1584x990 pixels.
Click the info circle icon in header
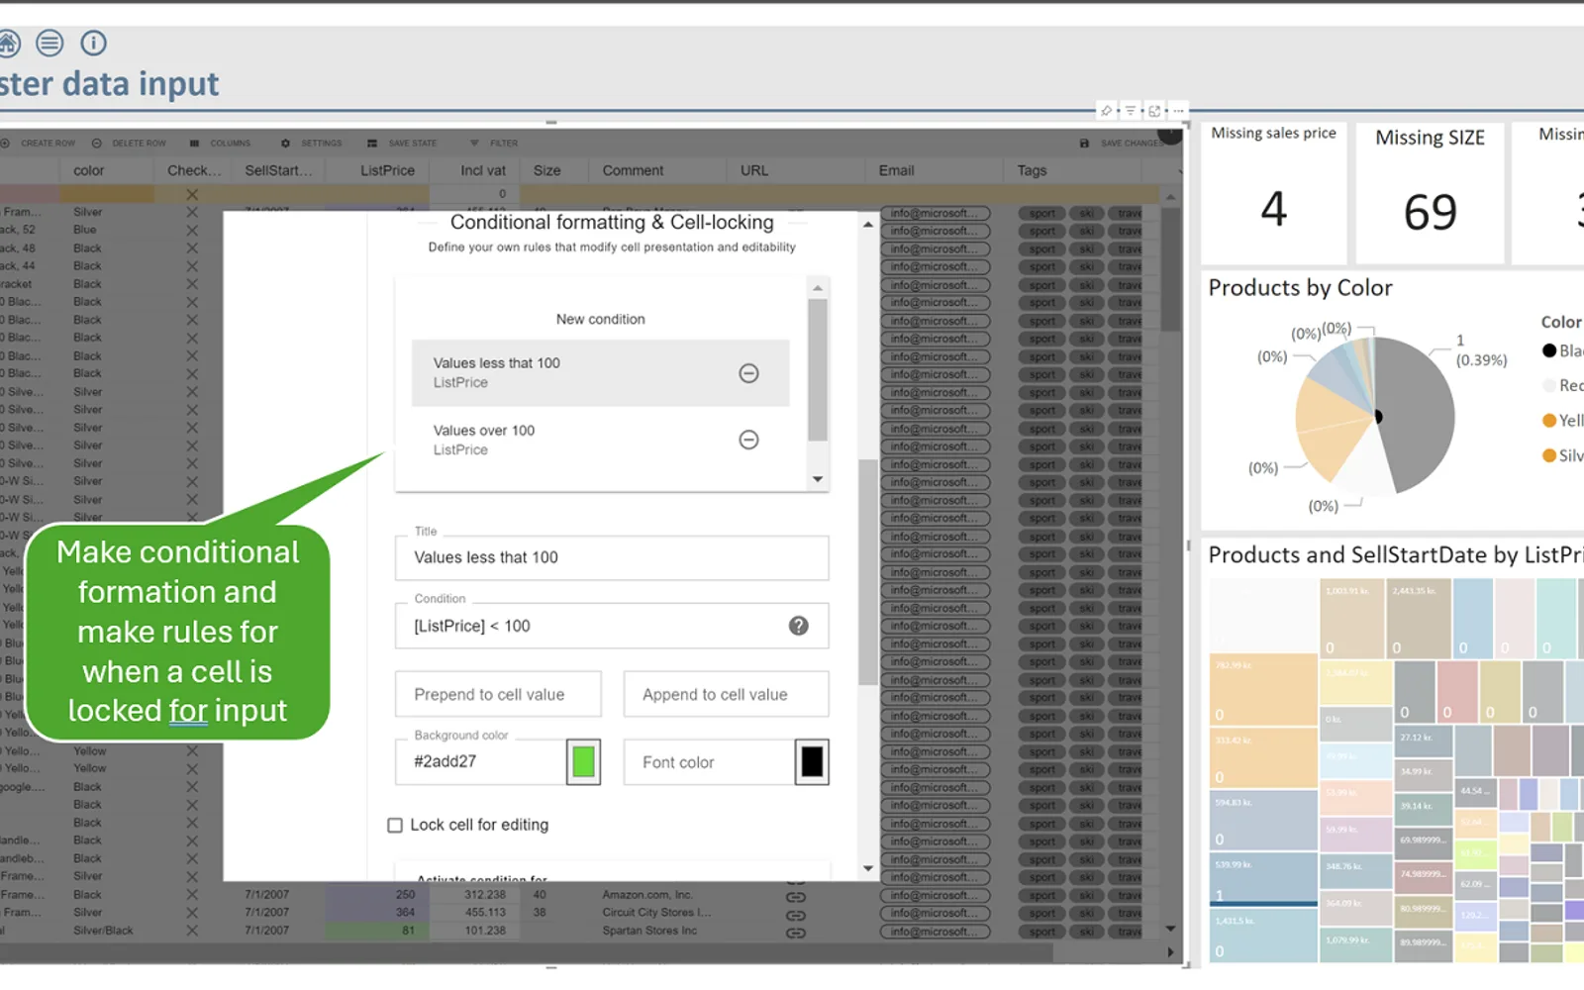coord(93,43)
